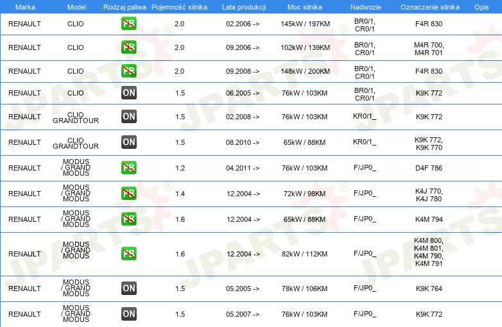Click the D4F 786 engine code cell
The width and height of the screenshot is (502, 327).
[429, 168]
